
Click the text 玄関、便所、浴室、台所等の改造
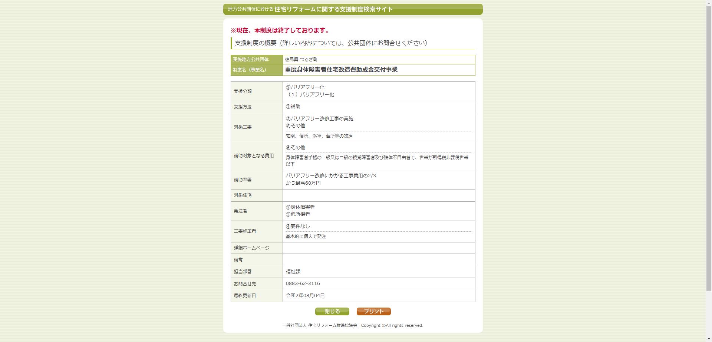coord(319,136)
